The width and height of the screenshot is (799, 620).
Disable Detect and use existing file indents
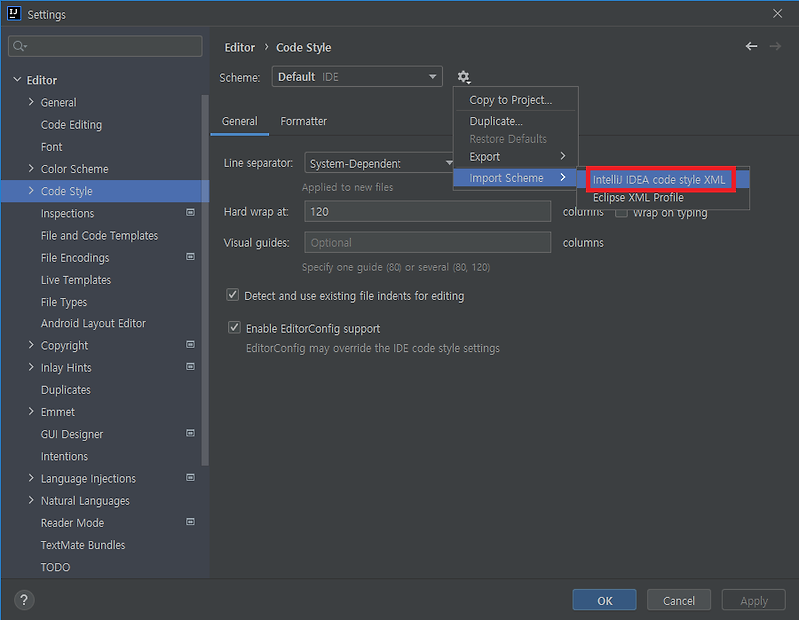coord(232,294)
